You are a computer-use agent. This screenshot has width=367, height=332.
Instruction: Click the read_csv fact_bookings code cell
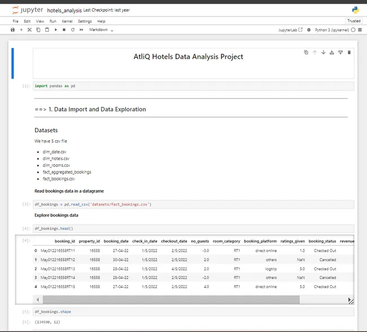[193, 204]
